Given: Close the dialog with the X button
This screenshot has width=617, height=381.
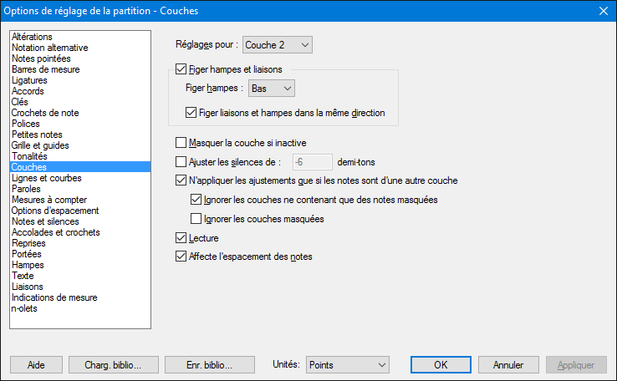Looking at the screenshot, I should (x=604, y=10).
